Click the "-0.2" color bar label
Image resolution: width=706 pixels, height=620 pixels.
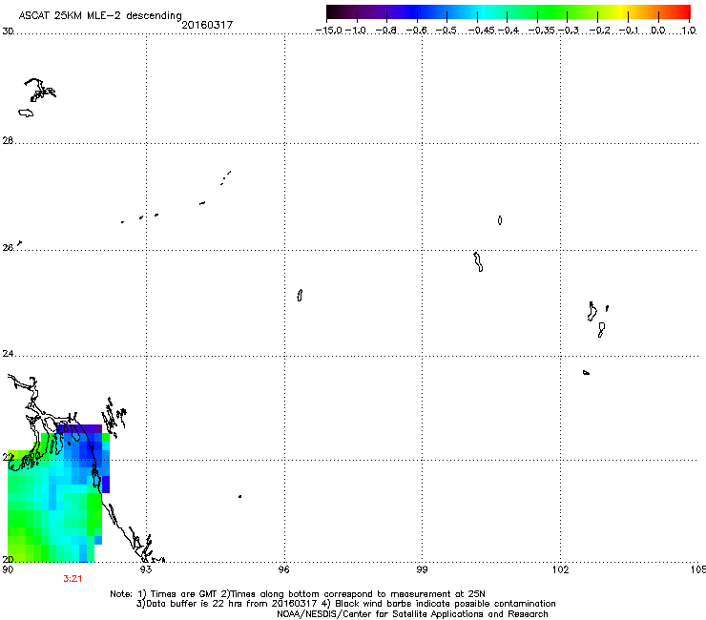[x=599, y=31]
